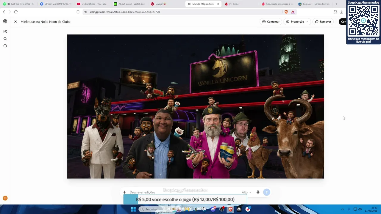
Task: Add an attachment with the plus icon
Action: (125, 192)
